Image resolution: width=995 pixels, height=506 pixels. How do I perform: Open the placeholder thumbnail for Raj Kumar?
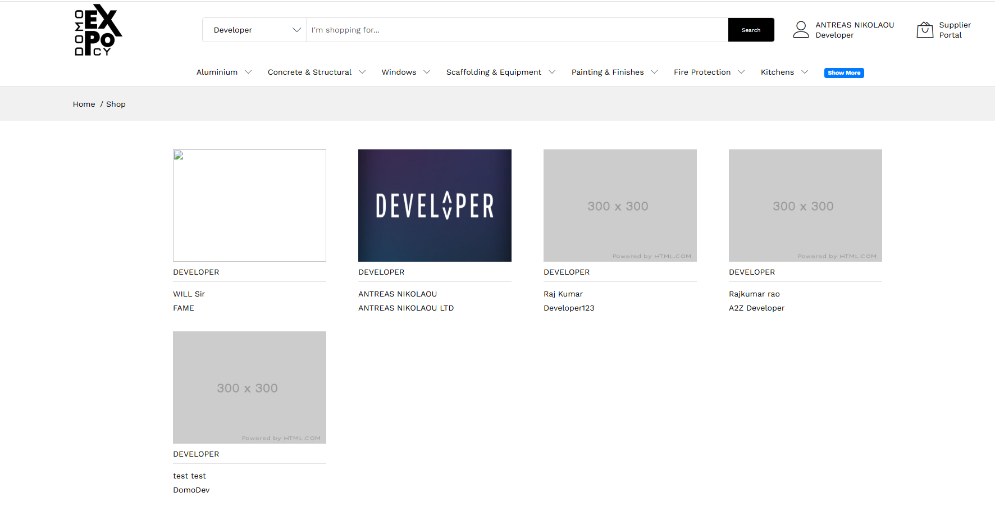point(620,206)
